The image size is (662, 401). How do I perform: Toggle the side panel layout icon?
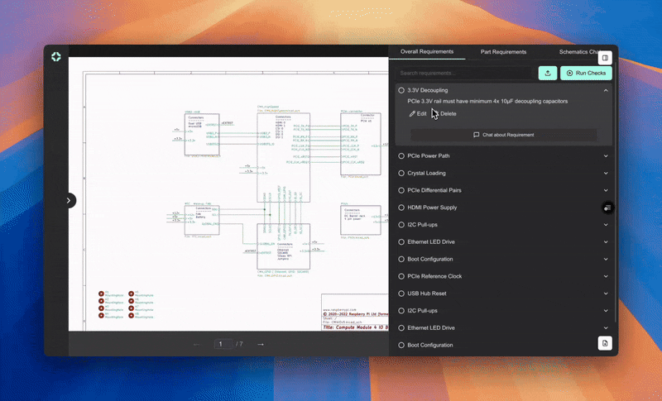605,58
